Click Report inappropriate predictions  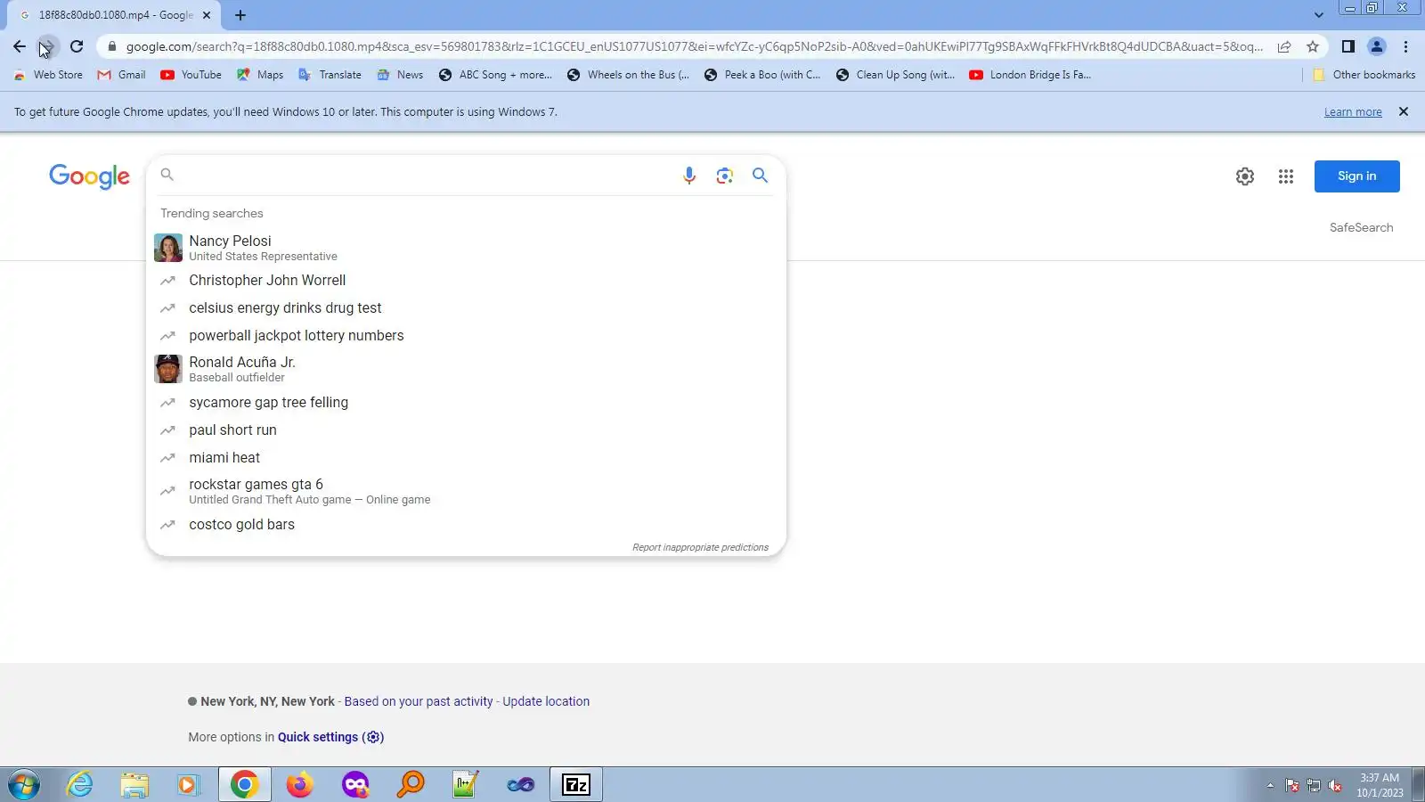click(x=700, y=547)
